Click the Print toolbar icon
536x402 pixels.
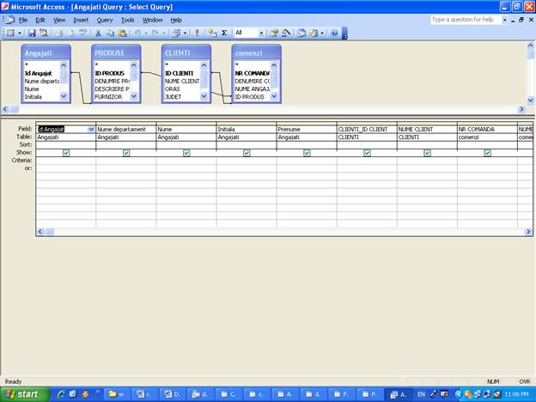click(58, 33)
